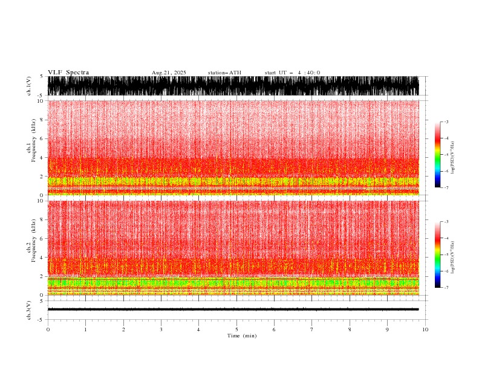Click the ch.3 voltage waveform trace
Viewport: 479px width, 370px height.
pyautogui.click(x=233, y=310)
